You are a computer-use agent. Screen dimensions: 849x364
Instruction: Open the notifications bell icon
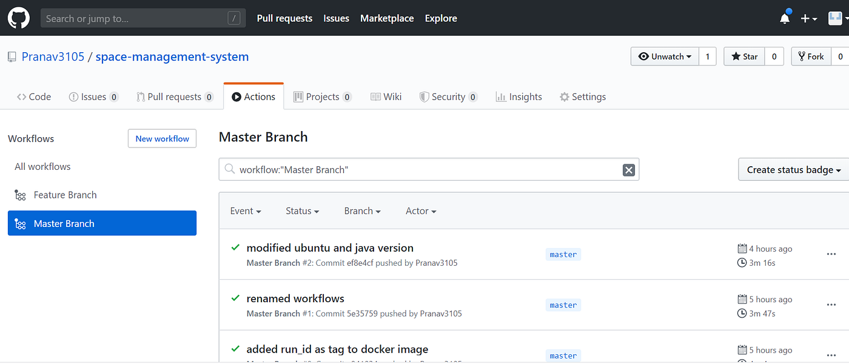[784, 18]
